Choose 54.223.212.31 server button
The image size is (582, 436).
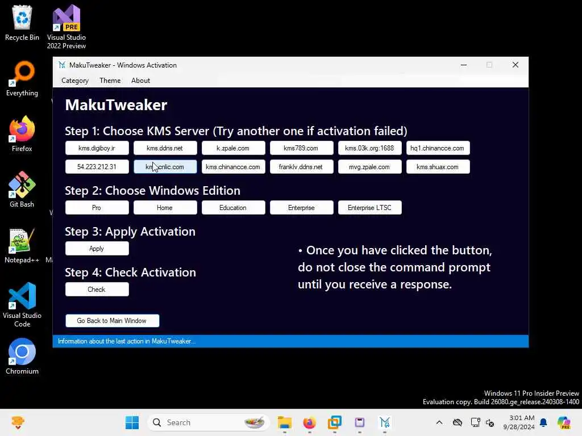pos(97,166)
